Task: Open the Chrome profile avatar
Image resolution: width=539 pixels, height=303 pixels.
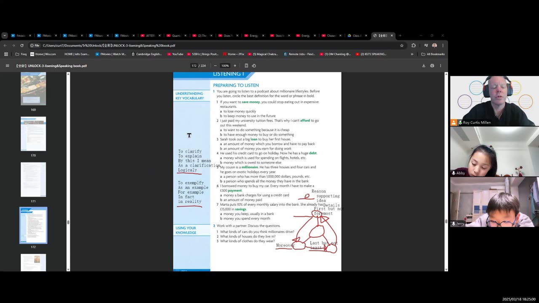Action: click(x=435, y=45)
